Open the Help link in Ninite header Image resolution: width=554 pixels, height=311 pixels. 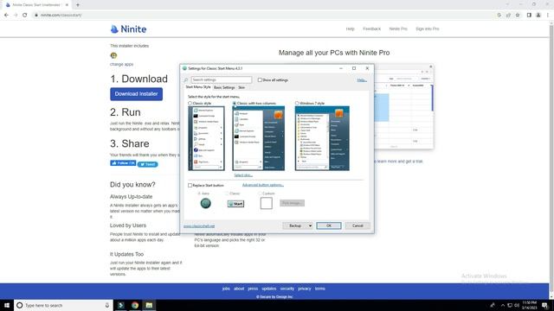tap(350, 29)
